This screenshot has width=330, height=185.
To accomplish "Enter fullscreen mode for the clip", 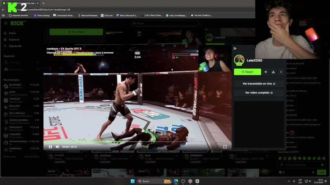I will 225,147.
